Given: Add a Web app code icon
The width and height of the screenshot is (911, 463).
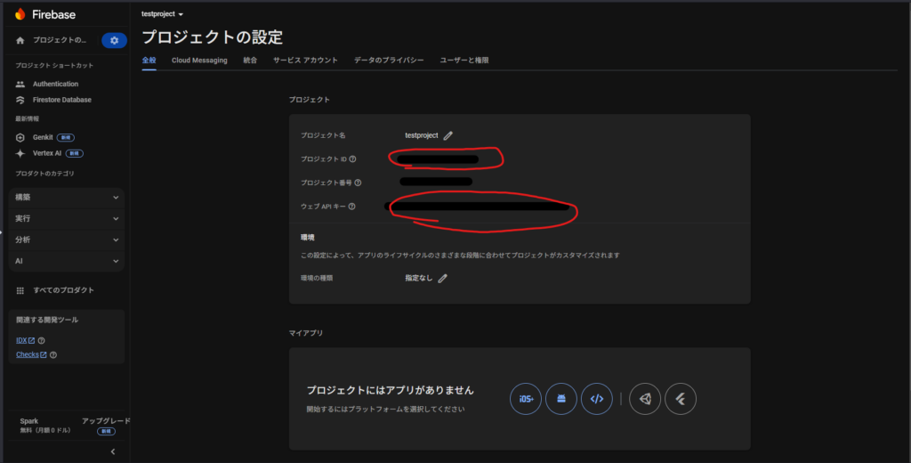Looking at the screenshot, I should click(x=597, y=399).
